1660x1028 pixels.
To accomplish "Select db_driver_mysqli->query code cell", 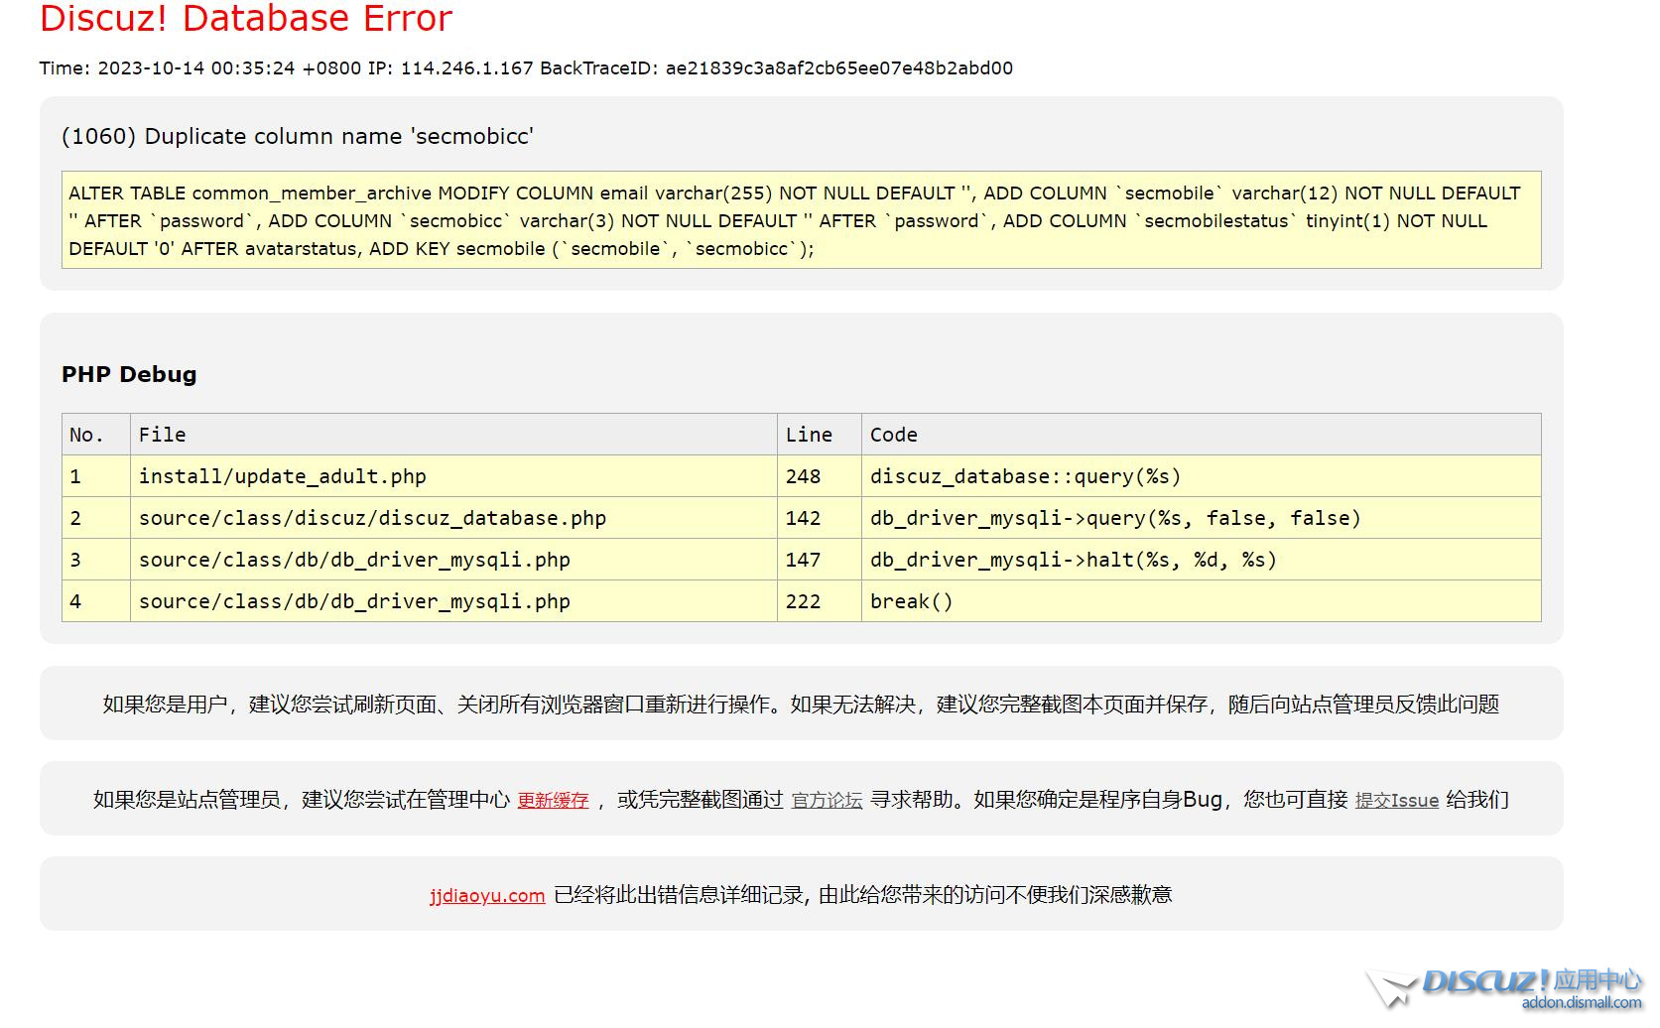I will pos(1202,518).
